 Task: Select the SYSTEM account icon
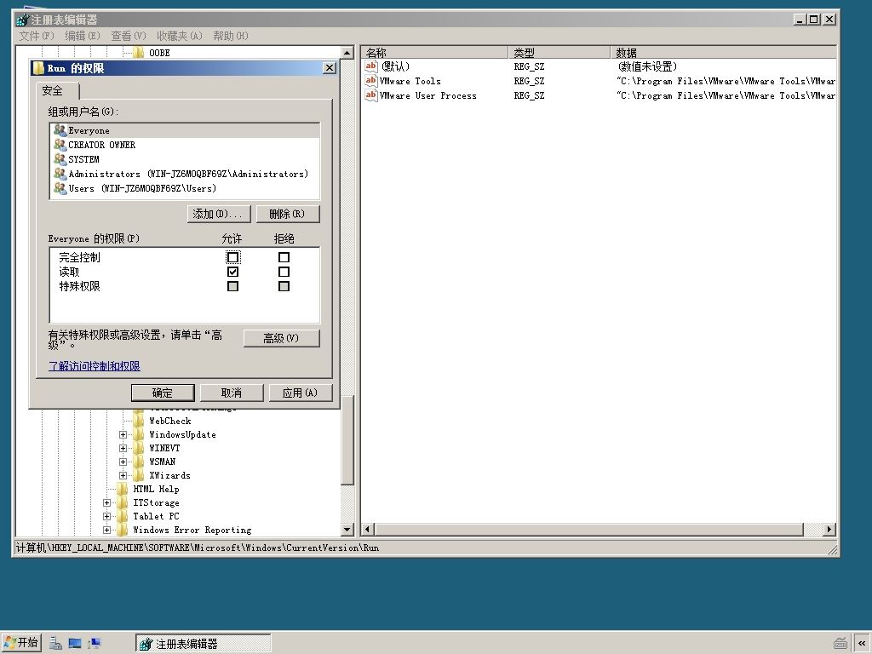60,159
